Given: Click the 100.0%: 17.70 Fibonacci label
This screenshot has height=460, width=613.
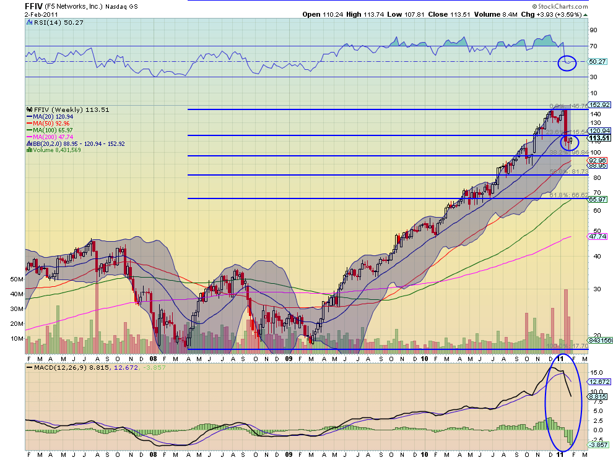Looking at the screenshot, I should (567, 346).
